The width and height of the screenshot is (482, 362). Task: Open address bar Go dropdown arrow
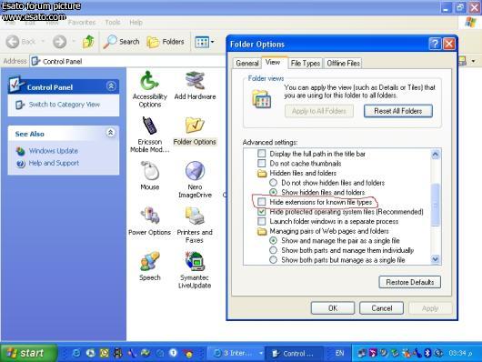coord(474,61)
